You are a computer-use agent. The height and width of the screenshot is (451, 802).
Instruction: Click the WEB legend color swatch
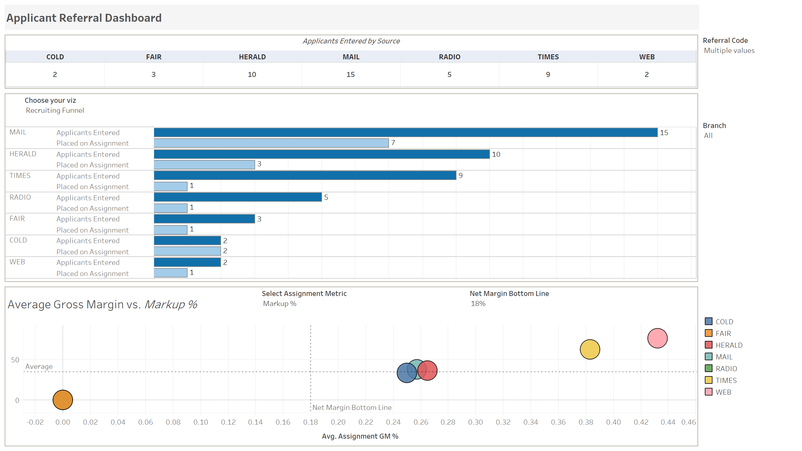pyautogui.click(x=709, y=392)
